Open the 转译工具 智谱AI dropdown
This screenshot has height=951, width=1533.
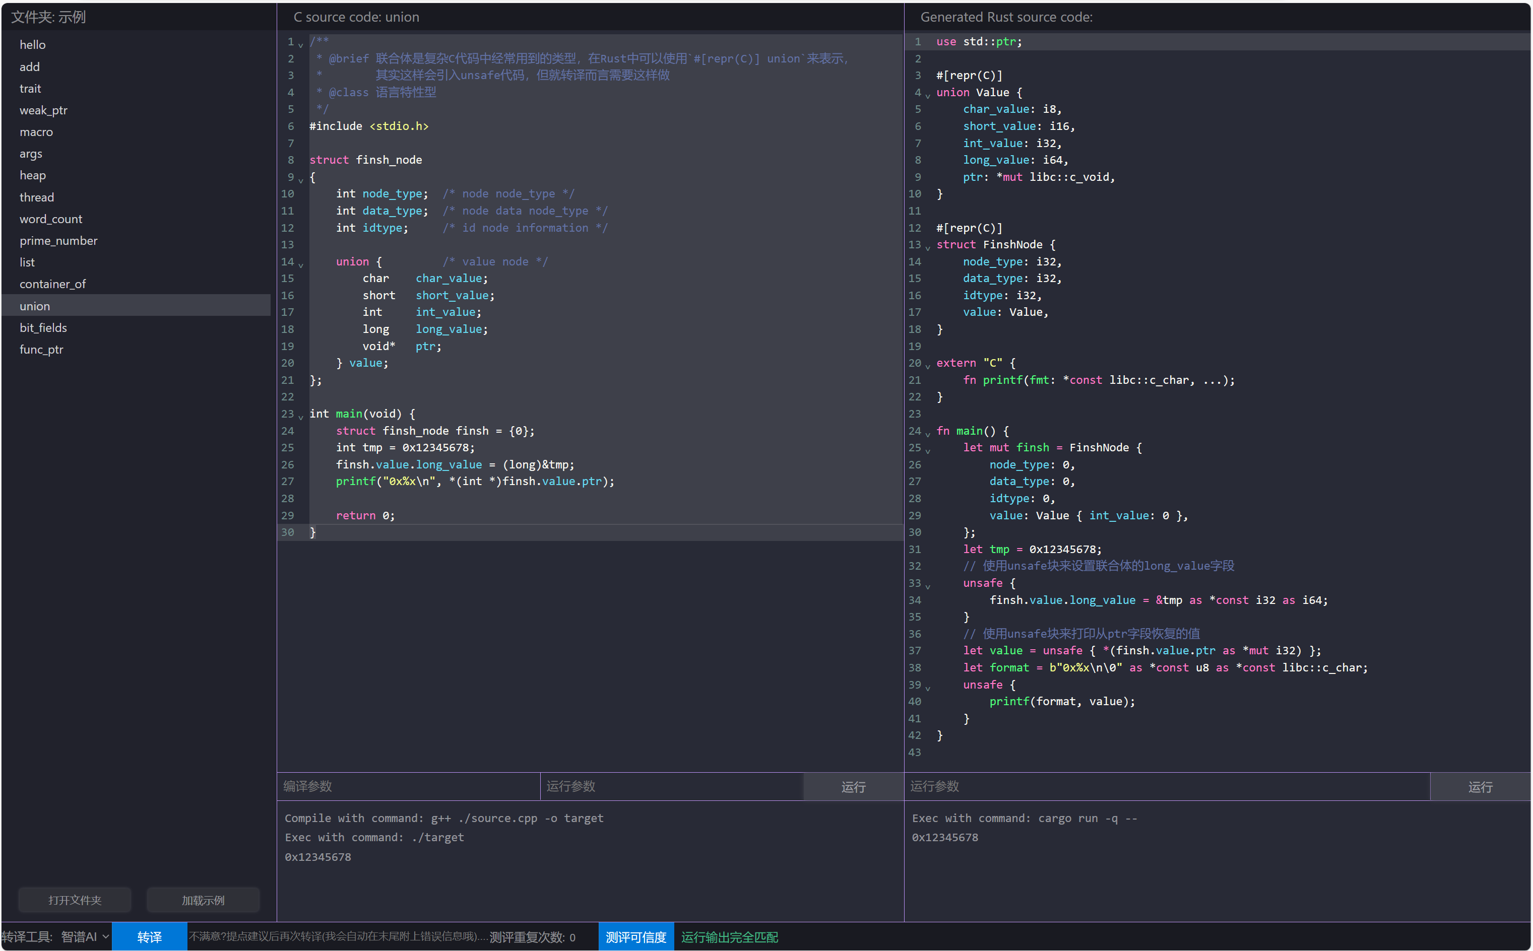click(85, 937)
